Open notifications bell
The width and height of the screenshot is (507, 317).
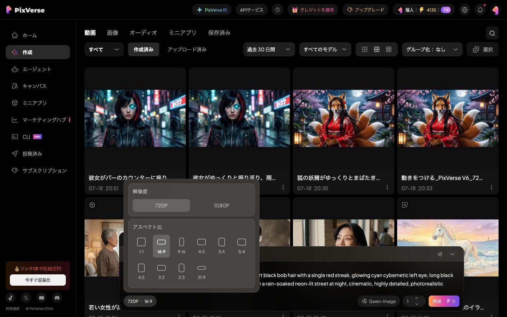tap(480, 10)
